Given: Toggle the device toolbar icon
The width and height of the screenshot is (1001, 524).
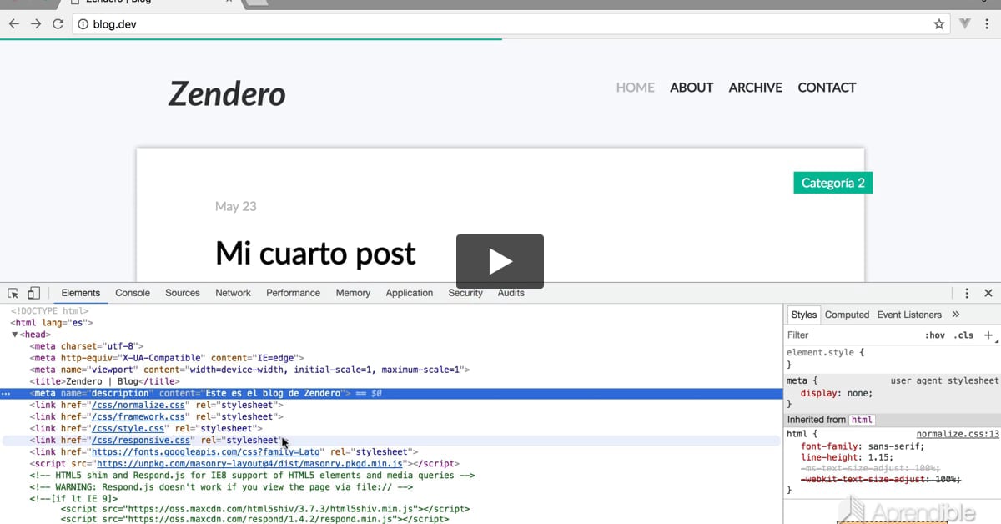Looking at the screenshot, I should pyautogui.click(x=33, y=293).
